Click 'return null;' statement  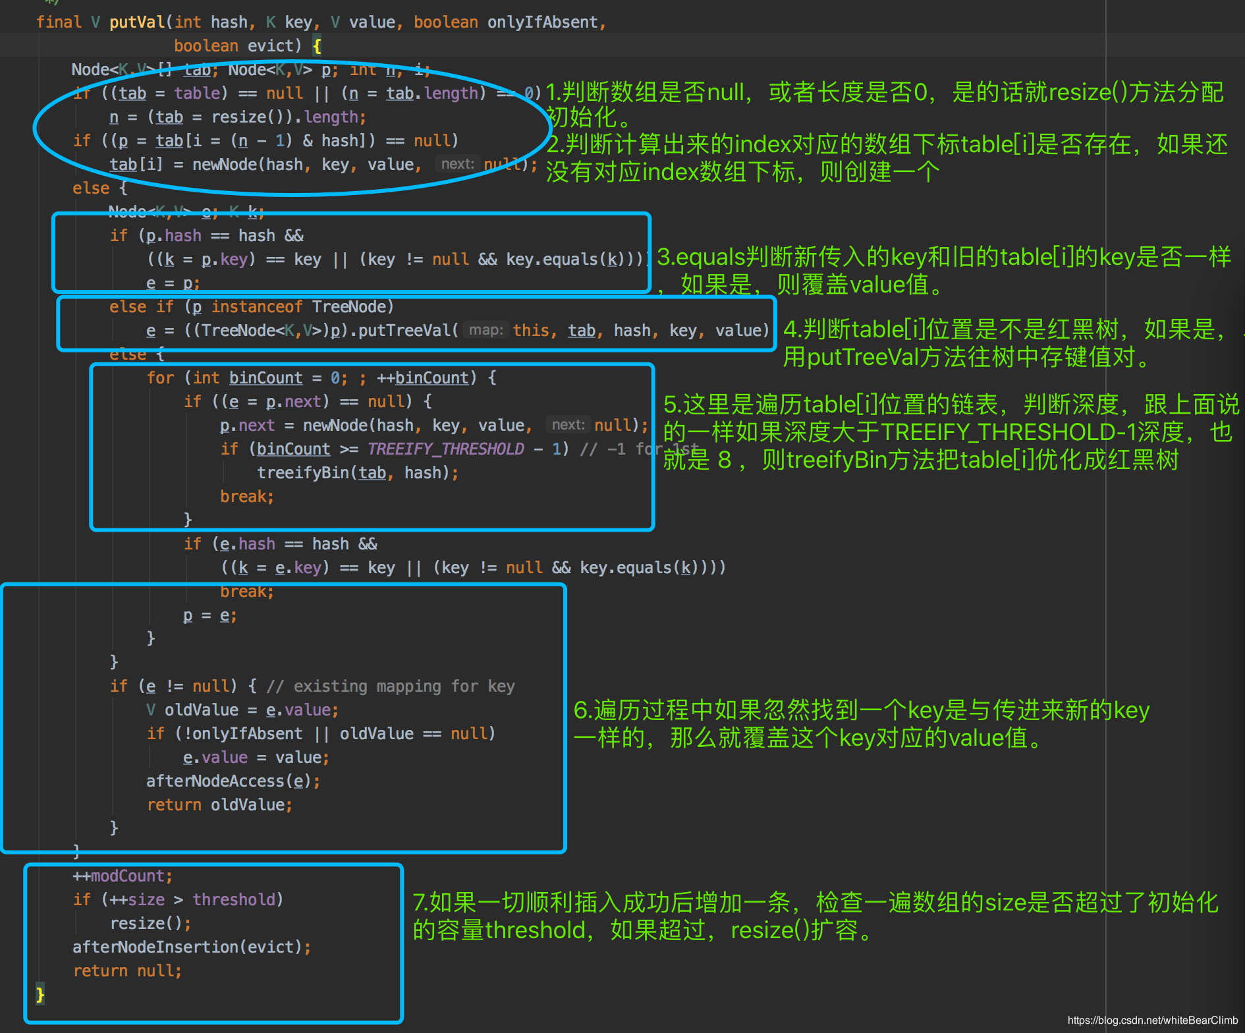[127, 971]
